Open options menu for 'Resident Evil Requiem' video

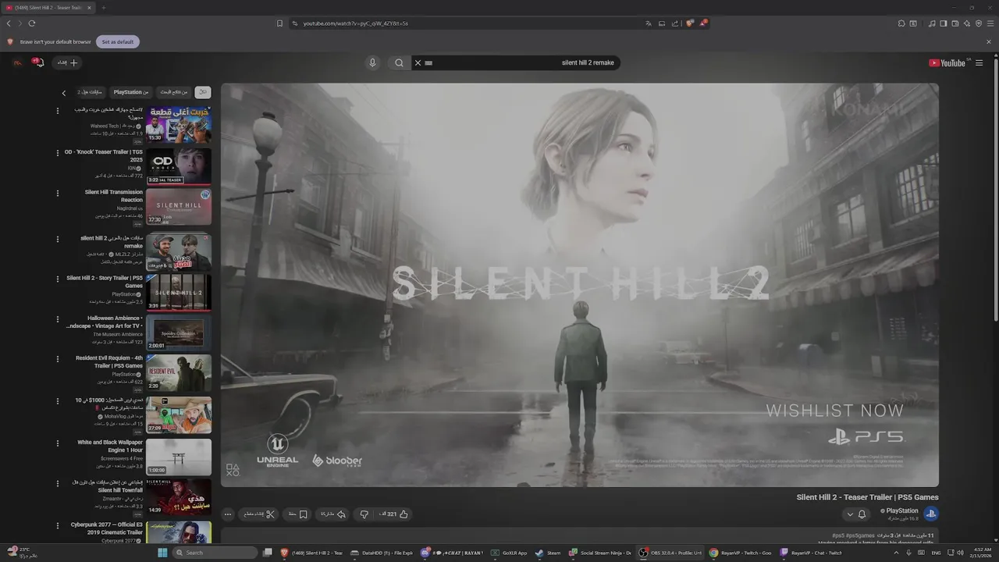point(57,359)
